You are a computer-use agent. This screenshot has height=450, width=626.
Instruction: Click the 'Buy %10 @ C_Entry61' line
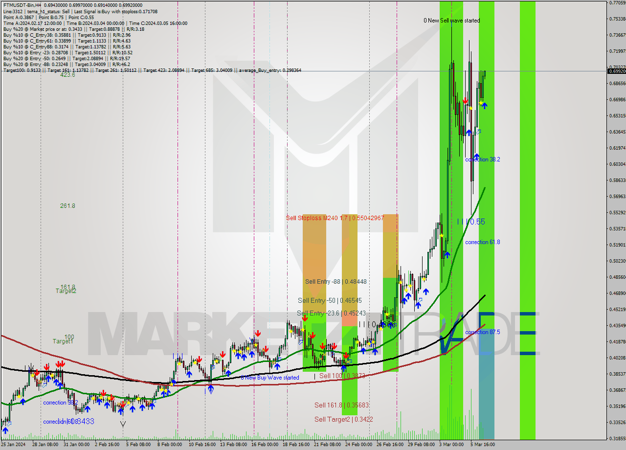tap(67, 41)
